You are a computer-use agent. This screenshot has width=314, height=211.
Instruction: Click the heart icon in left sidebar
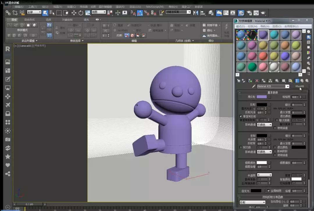[8, 165]
